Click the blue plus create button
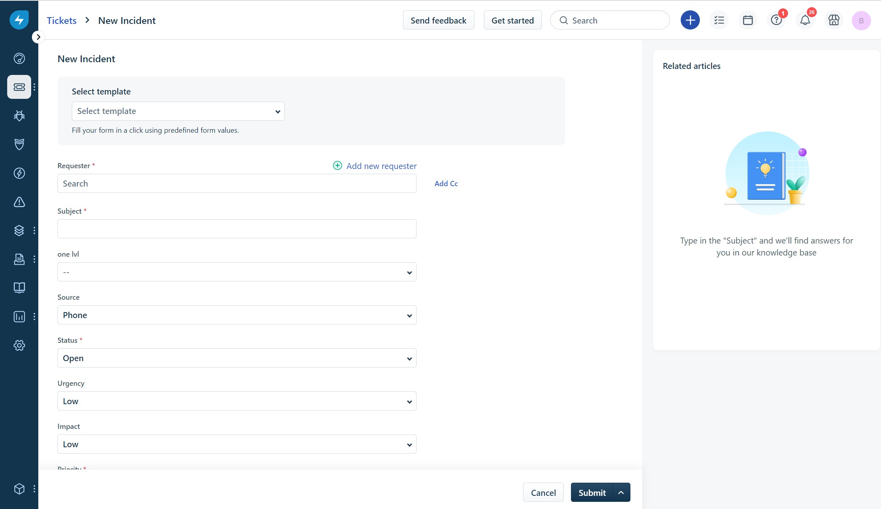 (690, 20)
